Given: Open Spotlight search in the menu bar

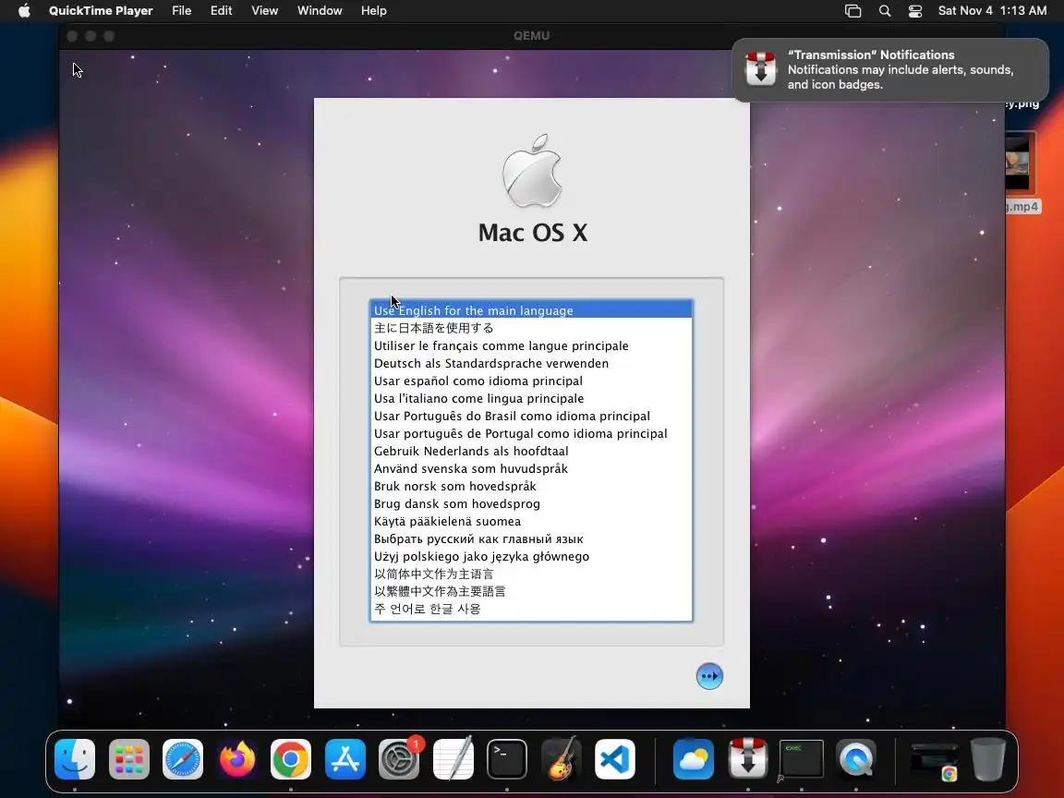Looking at the screenshot, I should (885, 11).
